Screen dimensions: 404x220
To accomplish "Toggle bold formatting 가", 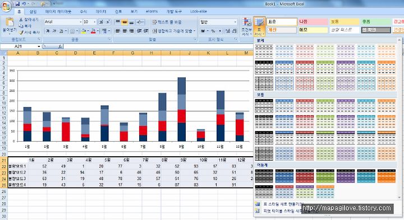I will pyautogui.click(x=48, y=31).
